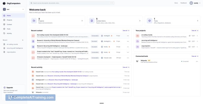
Task: Open the test workspace dropdown
Action: 13,9
